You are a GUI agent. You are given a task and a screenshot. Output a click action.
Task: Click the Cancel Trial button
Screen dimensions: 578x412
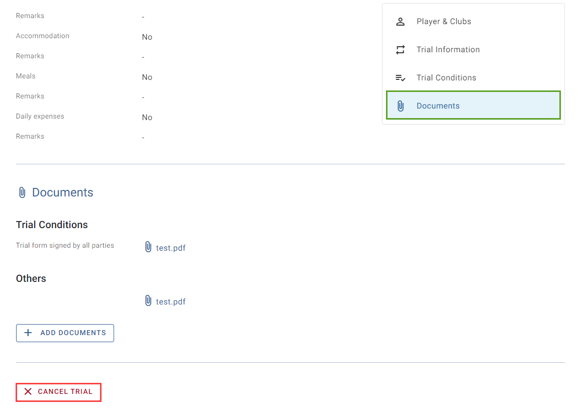coord(58,392)
